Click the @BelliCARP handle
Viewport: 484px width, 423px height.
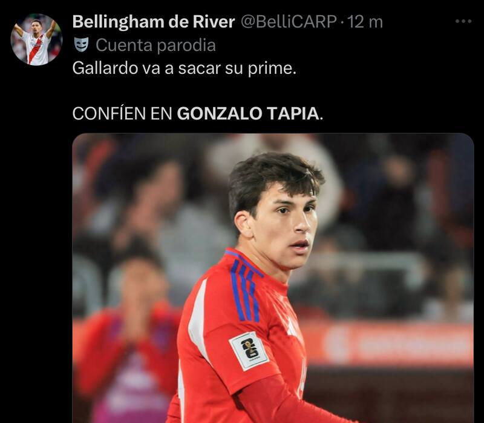pos(289,22)
